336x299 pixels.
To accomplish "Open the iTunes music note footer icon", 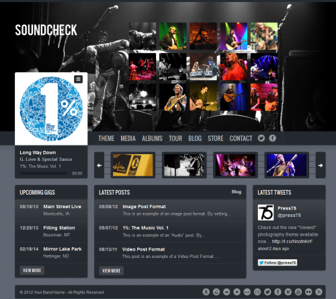I will [x=216, y=292].
